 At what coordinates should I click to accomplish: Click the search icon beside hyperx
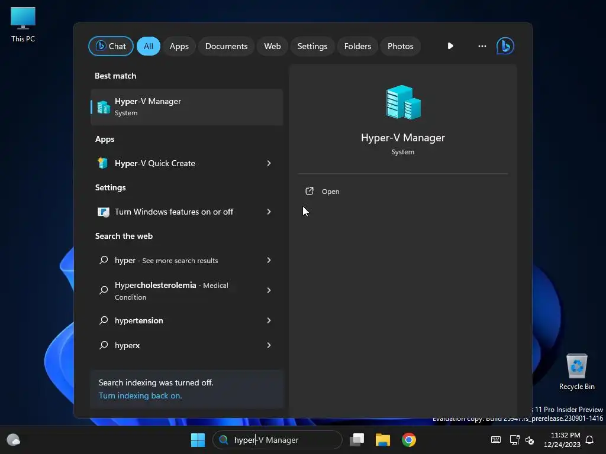pos(103,345)
